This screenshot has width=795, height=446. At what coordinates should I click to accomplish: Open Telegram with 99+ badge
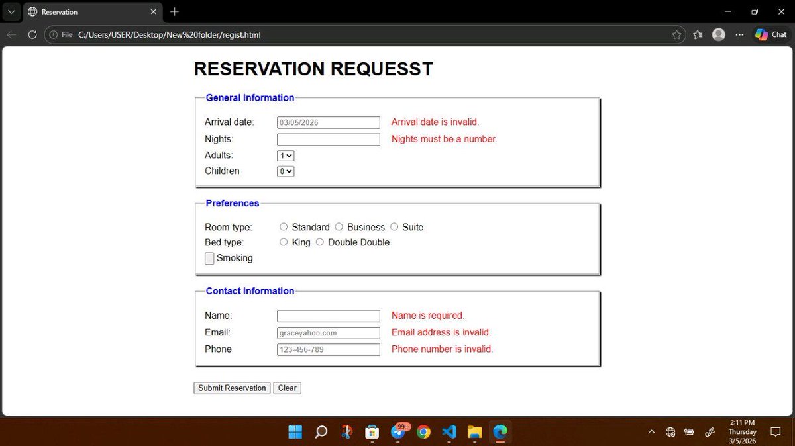pos(398,432)
